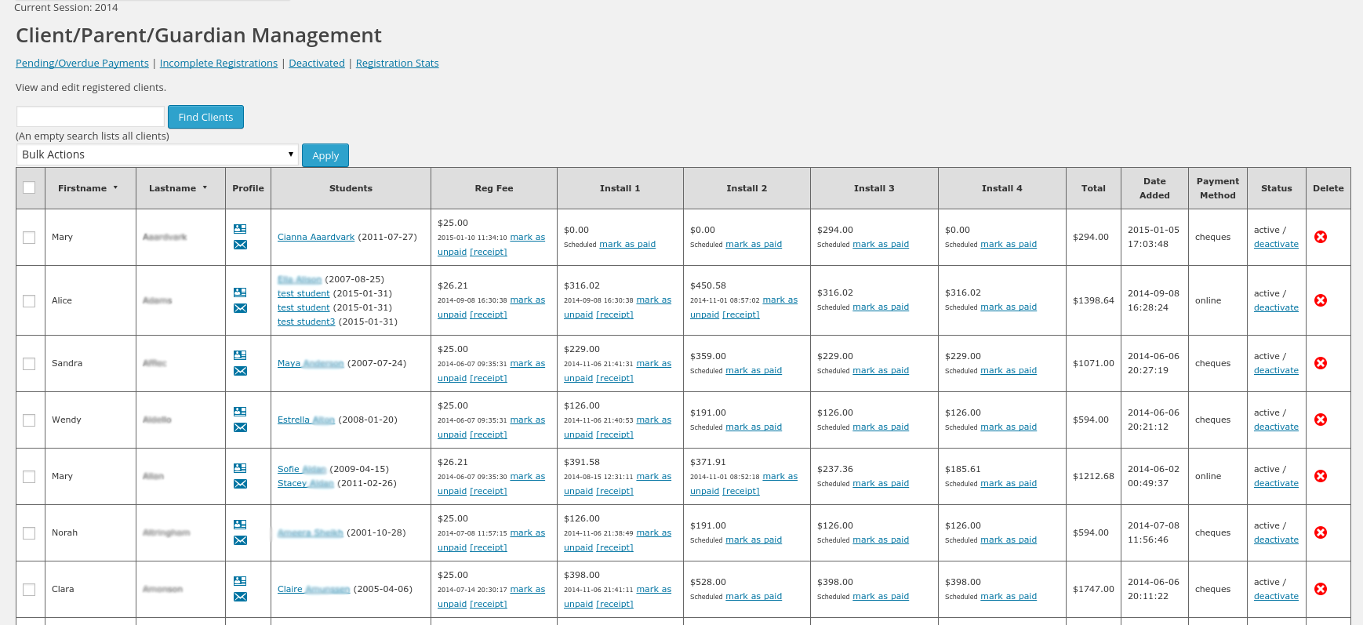The width and height of the screenshot is (1363, 625).
Task: Click the Apply bulk action button
Action: [x=325, y=155]
